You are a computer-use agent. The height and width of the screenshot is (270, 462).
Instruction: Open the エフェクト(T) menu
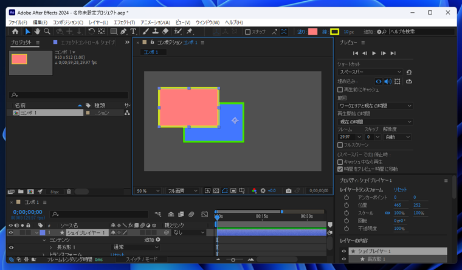[x=124, y=22]
